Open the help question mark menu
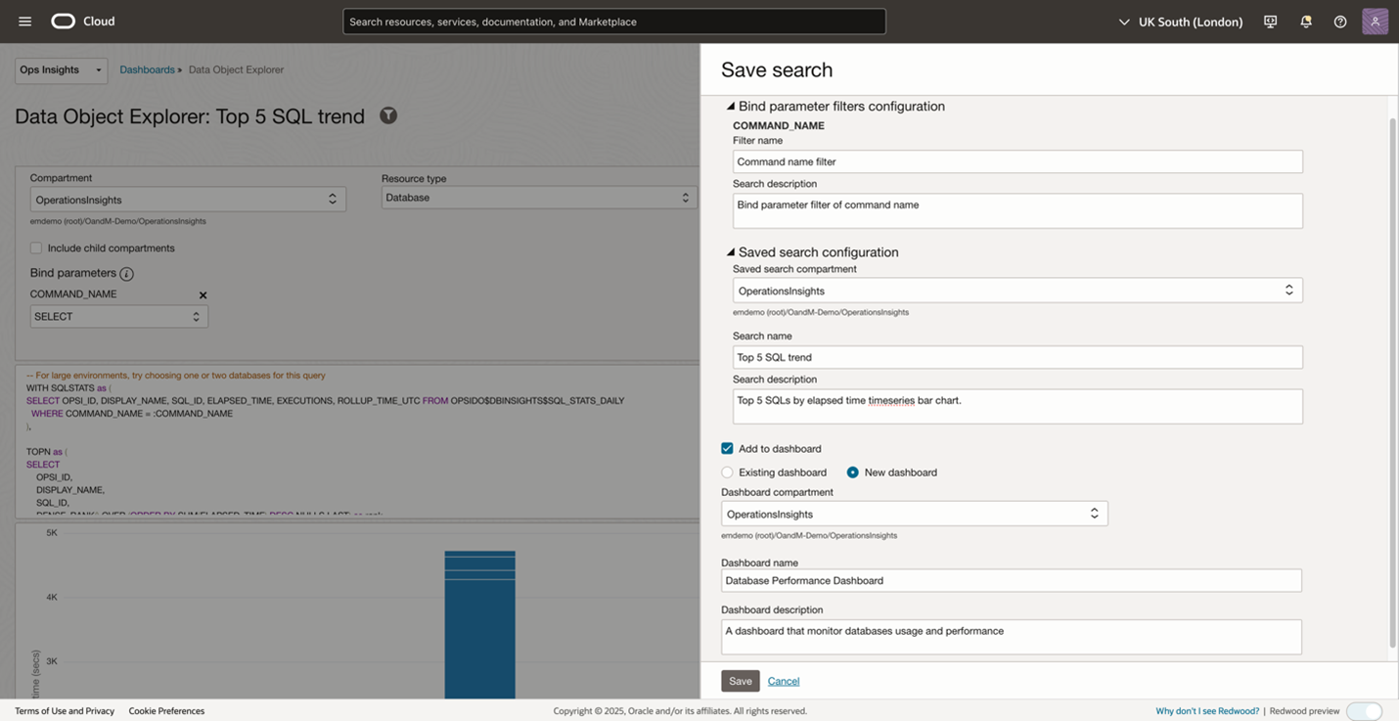 pos(1340,22)
